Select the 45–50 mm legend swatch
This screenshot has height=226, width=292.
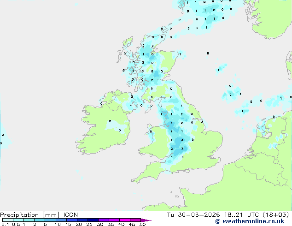[x=135, y=220]
